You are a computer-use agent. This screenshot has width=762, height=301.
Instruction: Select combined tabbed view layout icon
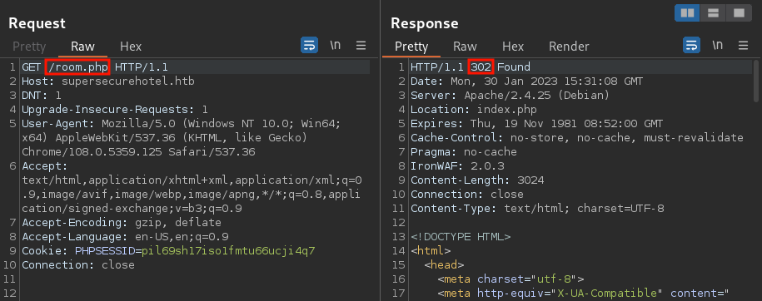(739, 13)
